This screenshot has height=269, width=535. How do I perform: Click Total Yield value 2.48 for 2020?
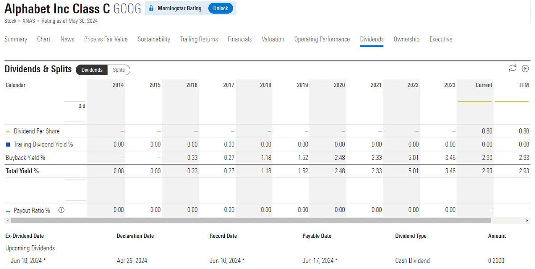point(340,171)
